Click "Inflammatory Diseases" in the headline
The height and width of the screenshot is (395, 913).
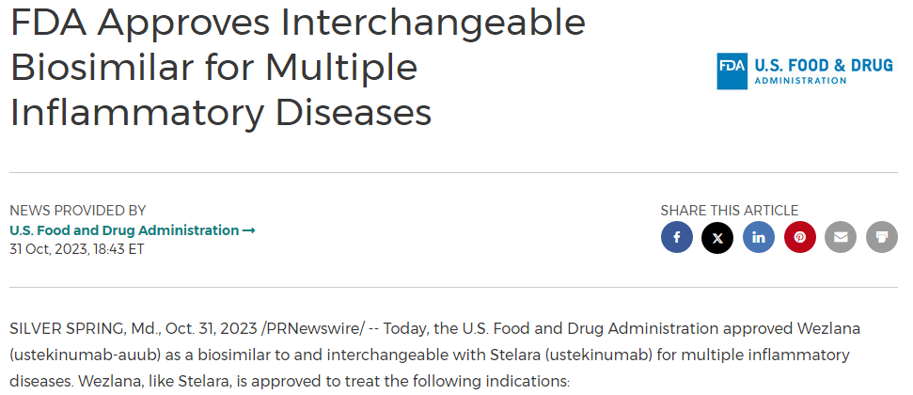click(x=221, y=113)
